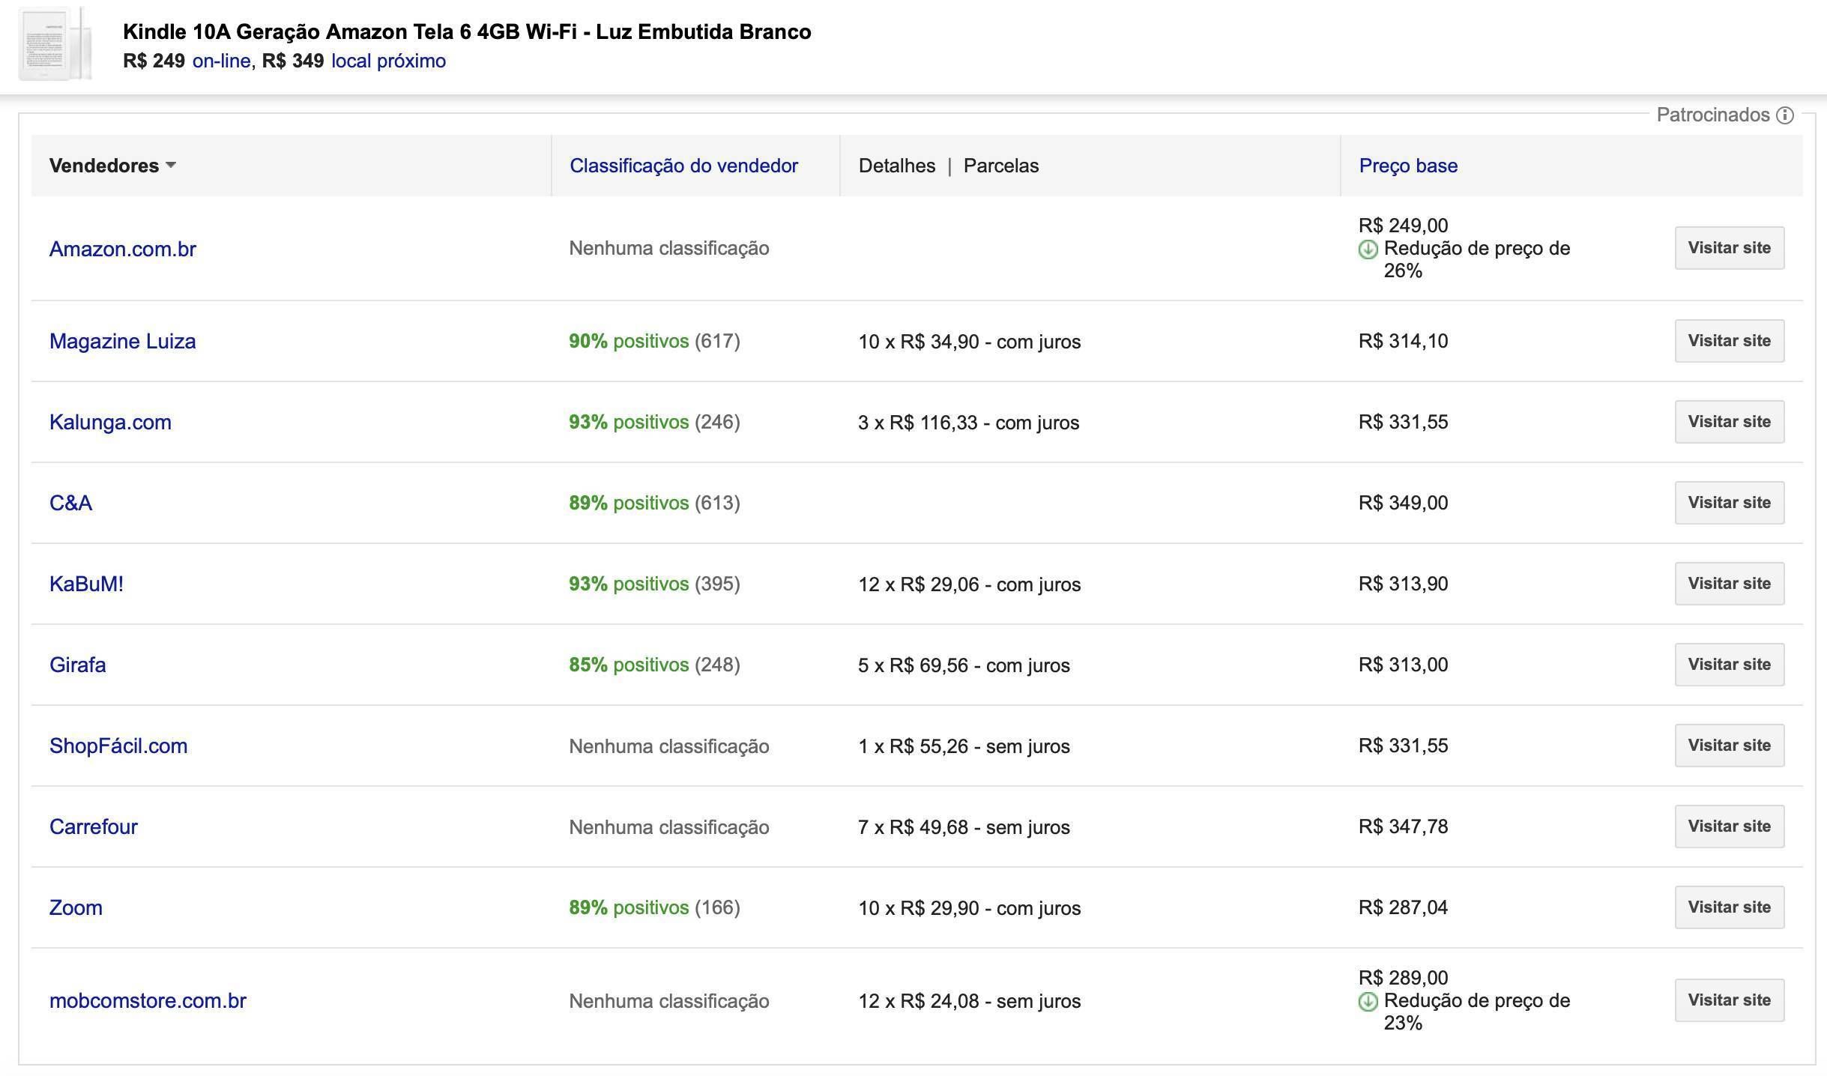This screenshot has height=1076, width=1827.
Task: Open Amazon.com.br seller link
Action: (122, 249)
